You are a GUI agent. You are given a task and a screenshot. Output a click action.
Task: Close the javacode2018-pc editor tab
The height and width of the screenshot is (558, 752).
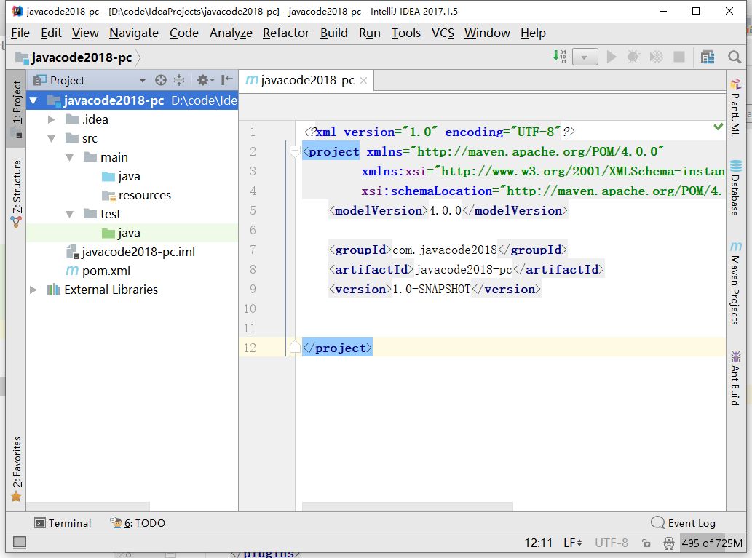[x=364, y=80]
